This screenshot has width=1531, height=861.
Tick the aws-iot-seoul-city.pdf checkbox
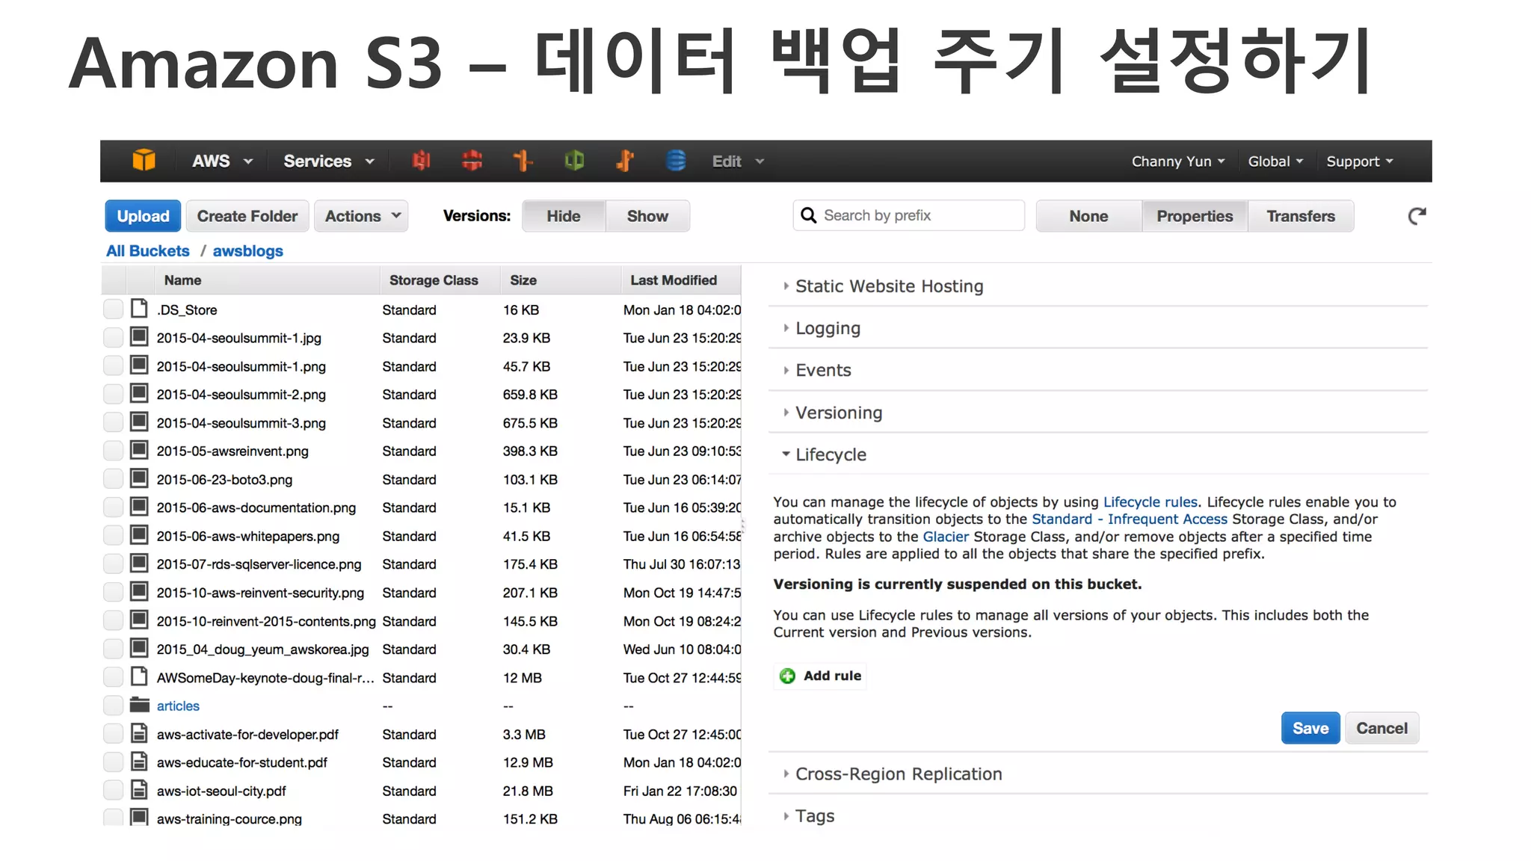113,790
